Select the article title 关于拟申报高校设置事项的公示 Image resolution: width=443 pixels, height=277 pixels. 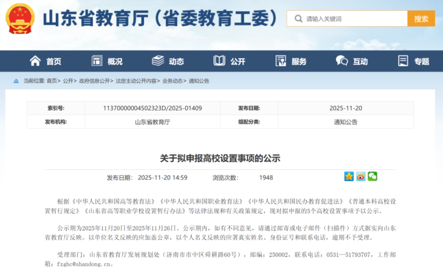click(221, 157)
